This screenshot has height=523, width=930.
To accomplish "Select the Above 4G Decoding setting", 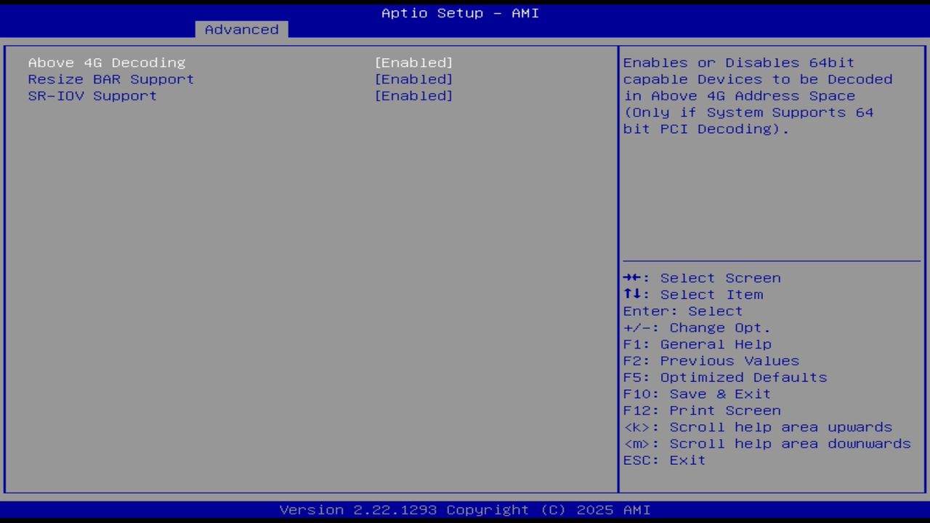I will (106, 62).
